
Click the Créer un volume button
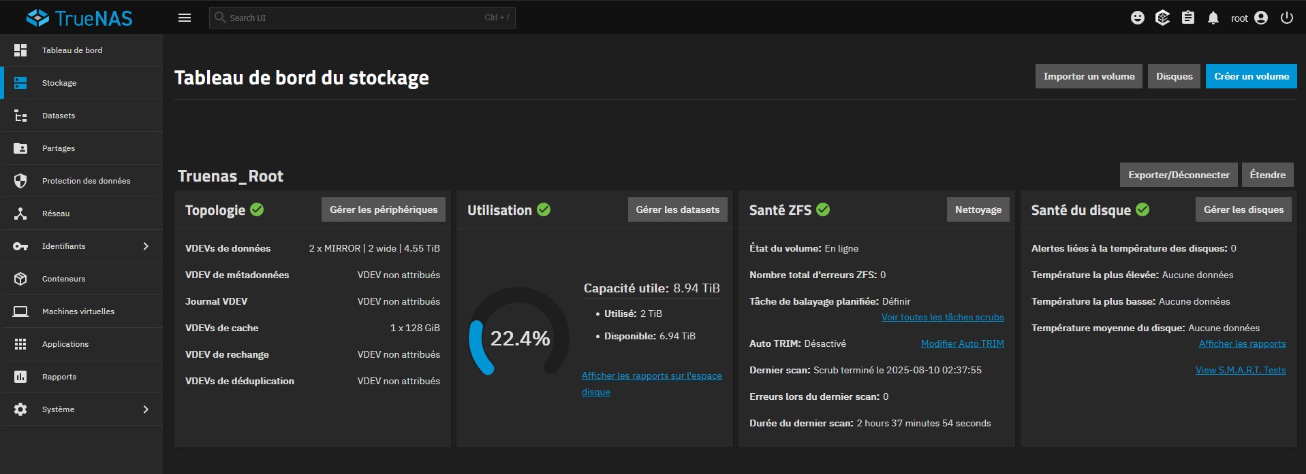[x=1251, y=76]
